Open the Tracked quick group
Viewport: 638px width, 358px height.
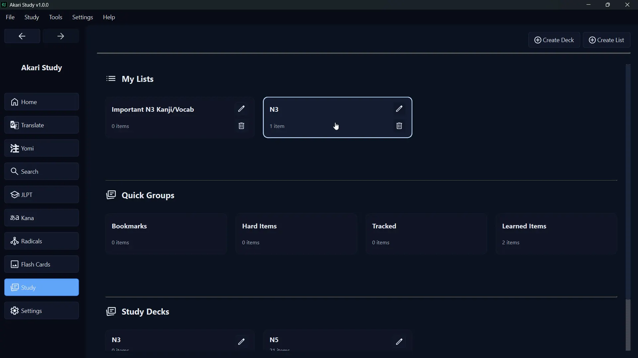click(426, 234)
